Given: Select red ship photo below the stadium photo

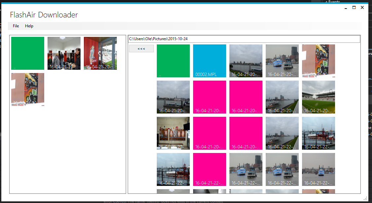Looking at the screenshot, I should pyautogui.click(x=319, y=133).
